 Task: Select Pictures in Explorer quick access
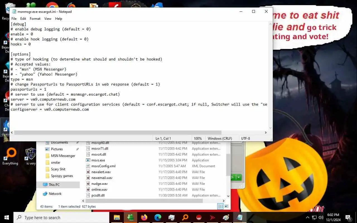coord(57,149)
